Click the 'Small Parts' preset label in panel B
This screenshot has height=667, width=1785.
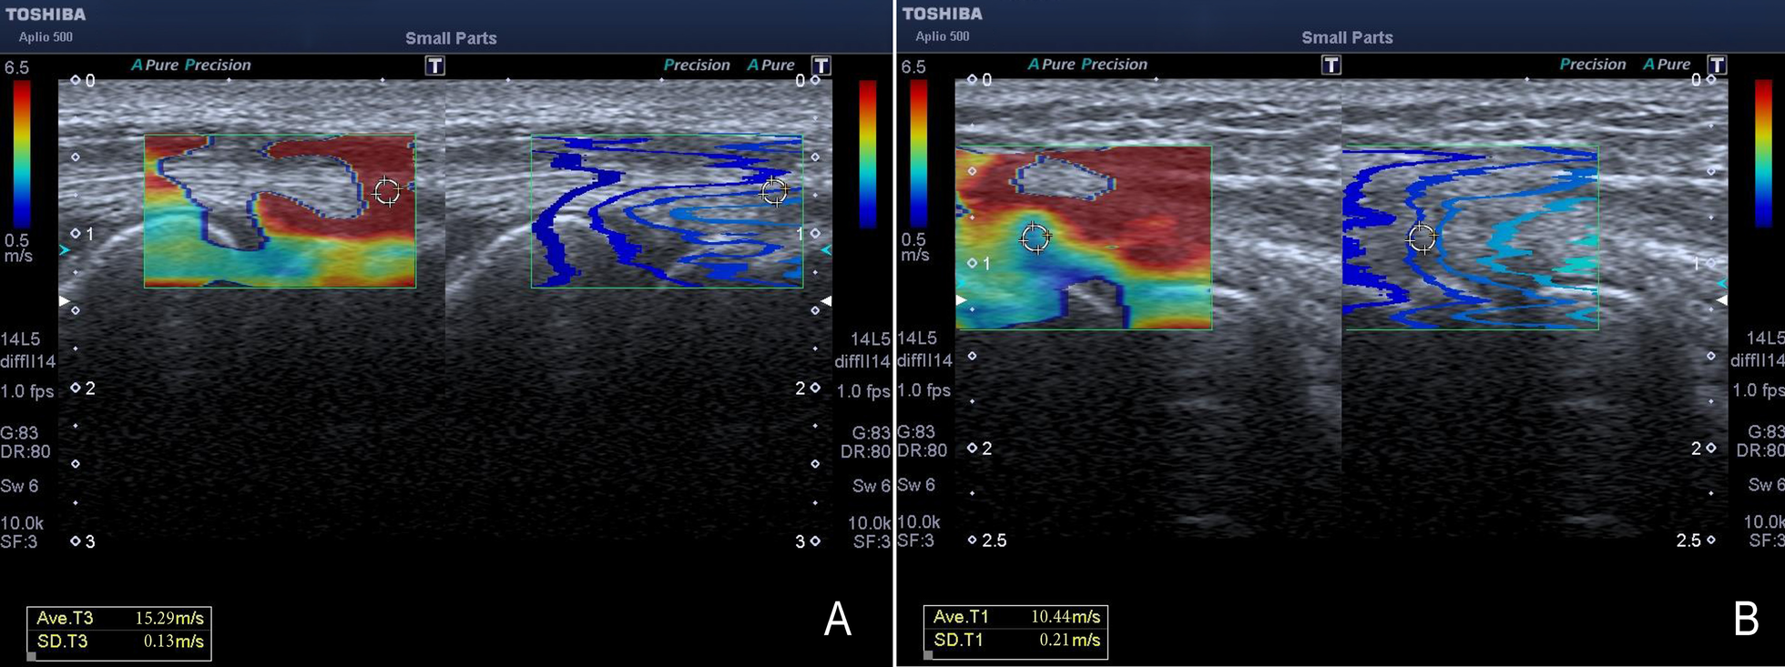1347,37
